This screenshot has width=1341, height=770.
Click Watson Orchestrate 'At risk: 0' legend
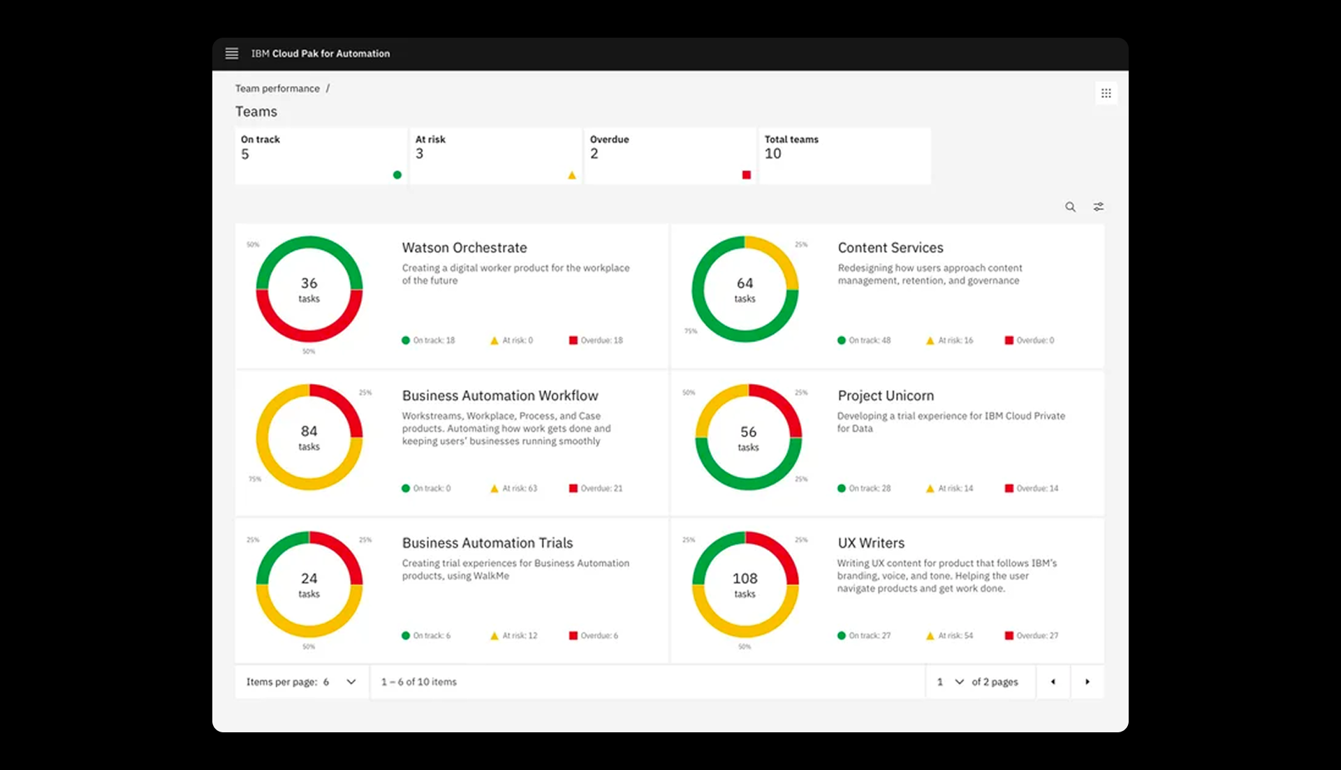tap(512, 341)
